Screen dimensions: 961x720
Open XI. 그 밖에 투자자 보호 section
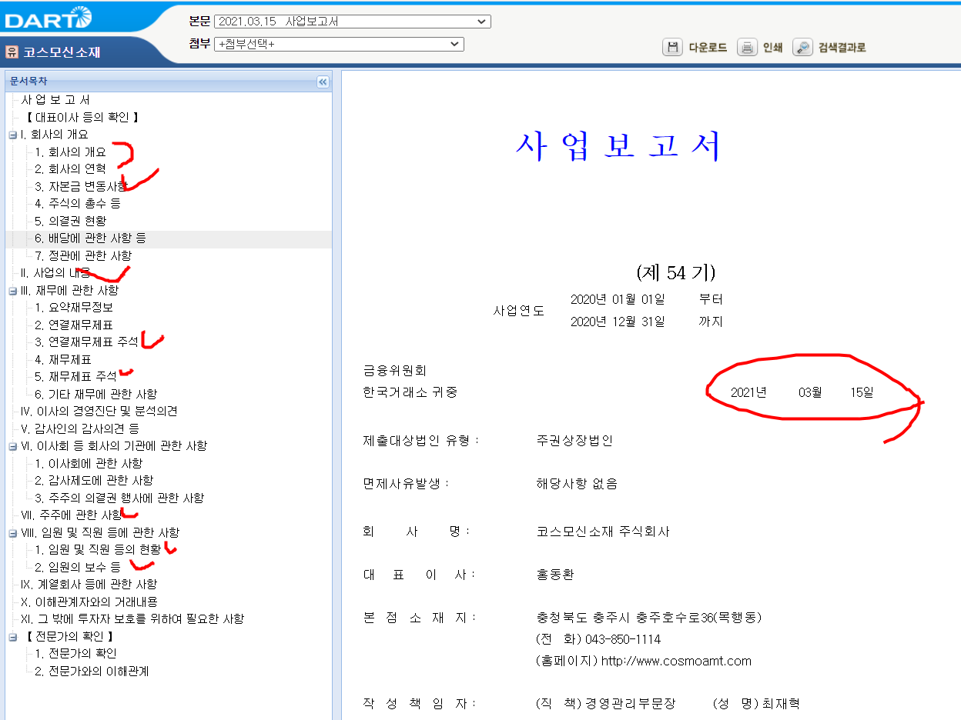[x=132, y=619]
